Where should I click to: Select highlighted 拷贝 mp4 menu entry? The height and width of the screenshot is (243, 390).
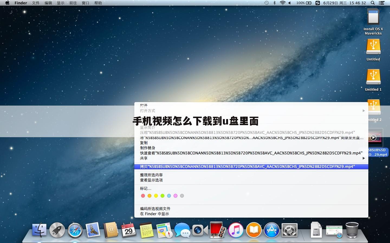click(251, 167)
